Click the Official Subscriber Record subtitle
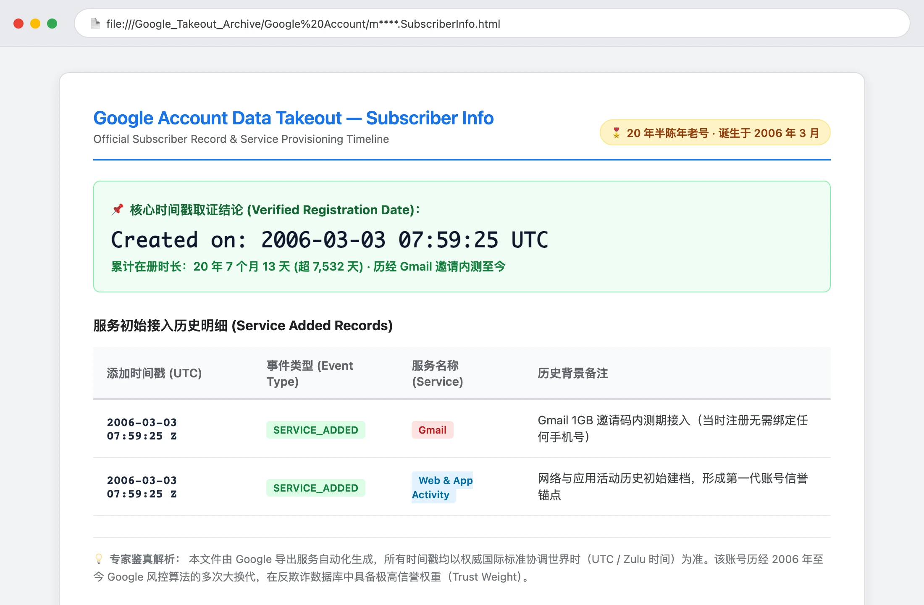 (241, 139)
